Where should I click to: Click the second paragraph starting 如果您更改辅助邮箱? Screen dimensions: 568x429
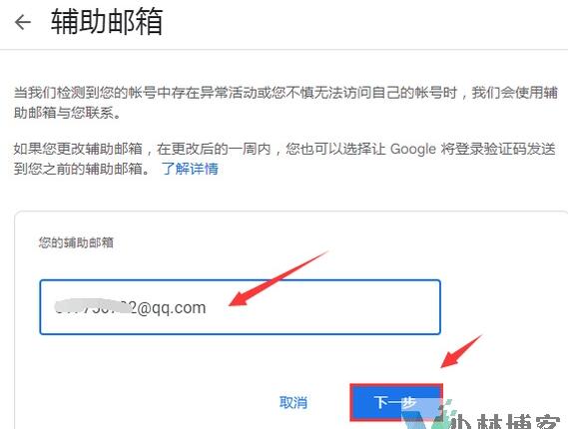[284, 159]
